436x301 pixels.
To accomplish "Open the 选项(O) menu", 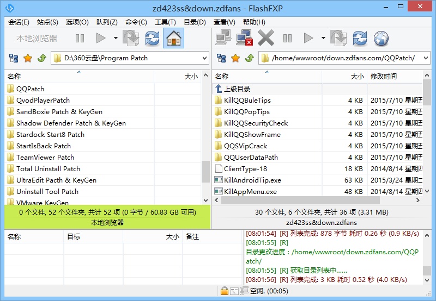I will 77,22.
